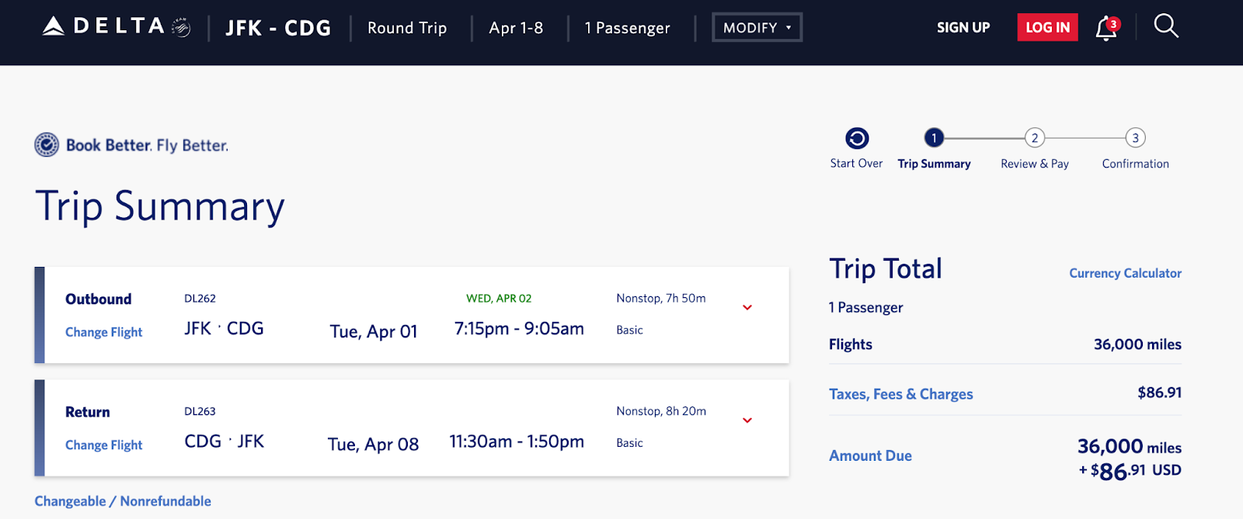The height and width of the screenshot is (519, 1243).
Task: Select step 1 Trip Summary circle
Action: point(934,138)
